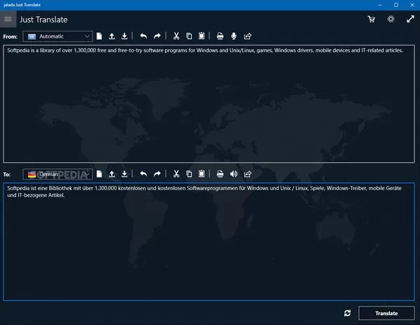Save translated text using download icon

click(124, 173)
